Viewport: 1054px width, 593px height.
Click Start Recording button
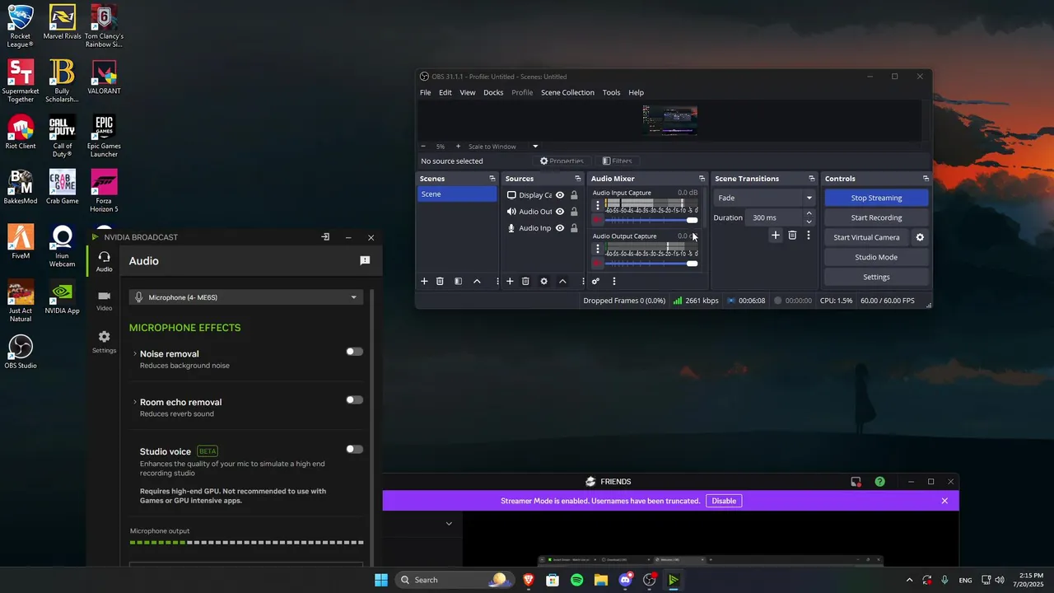tap(876, 217)
